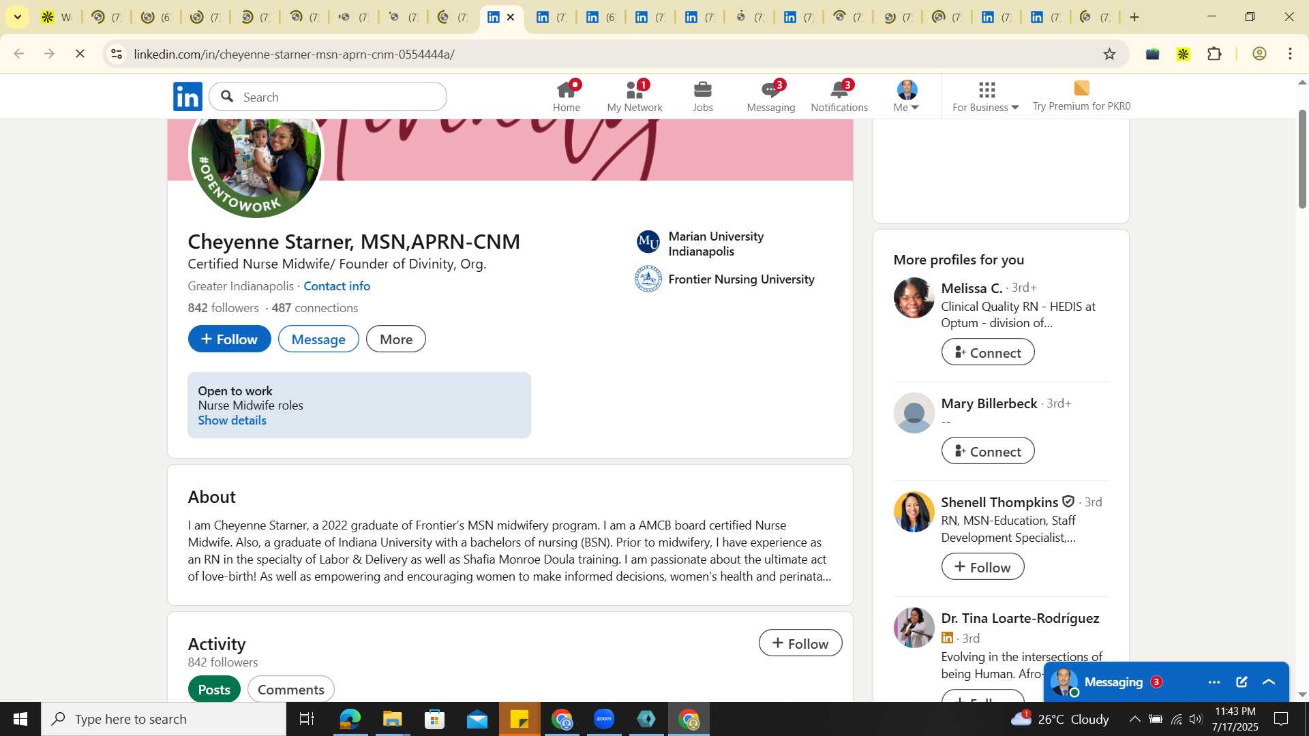Viewport: 1309px width, 736px height.
Task: Message Cheyenne Starner
Action: coord(318,339)
